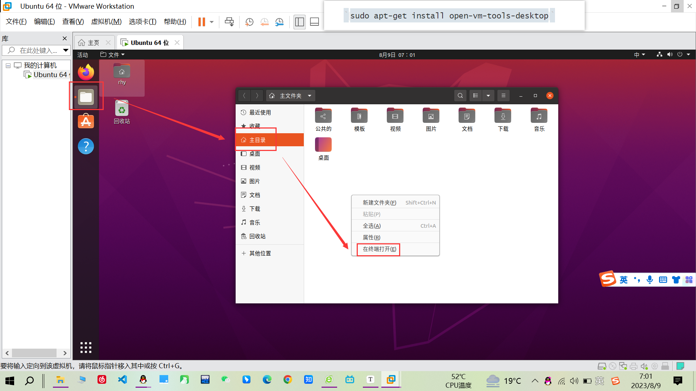Viewport: 696px width, 391px height.
Task: Open the 视频 folder in main pane
Action: pos(395,120)
